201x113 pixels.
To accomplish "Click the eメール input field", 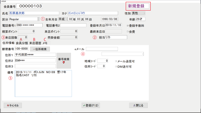I will [x=102, y=49].
